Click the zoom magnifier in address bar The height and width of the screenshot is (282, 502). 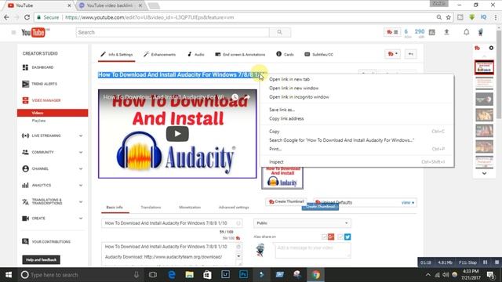click(x=439, y=17)
